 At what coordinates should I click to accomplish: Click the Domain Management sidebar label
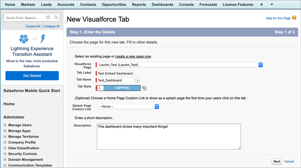tap(26, 160)
